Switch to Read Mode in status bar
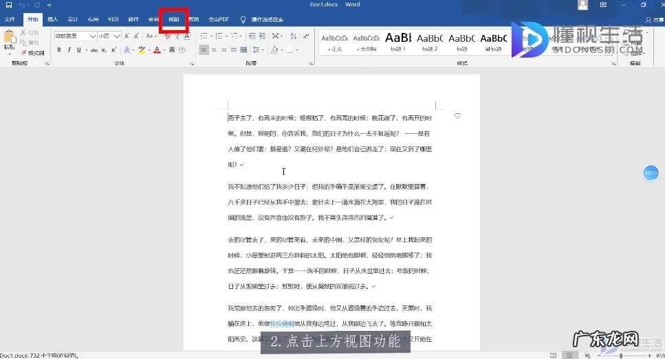 [x=553, y=355]
